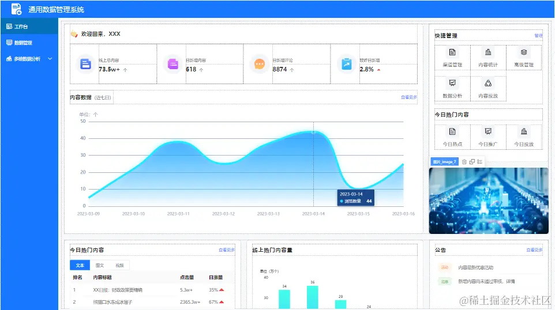Open the 今日推广 icon
This screenshot has width=555, height=310.
pyautogui.click(x=488, y=131)
